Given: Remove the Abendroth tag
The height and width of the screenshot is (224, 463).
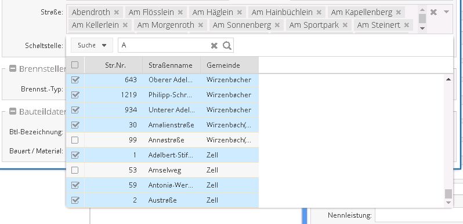Looking at the screenshot, I should 117,12.
